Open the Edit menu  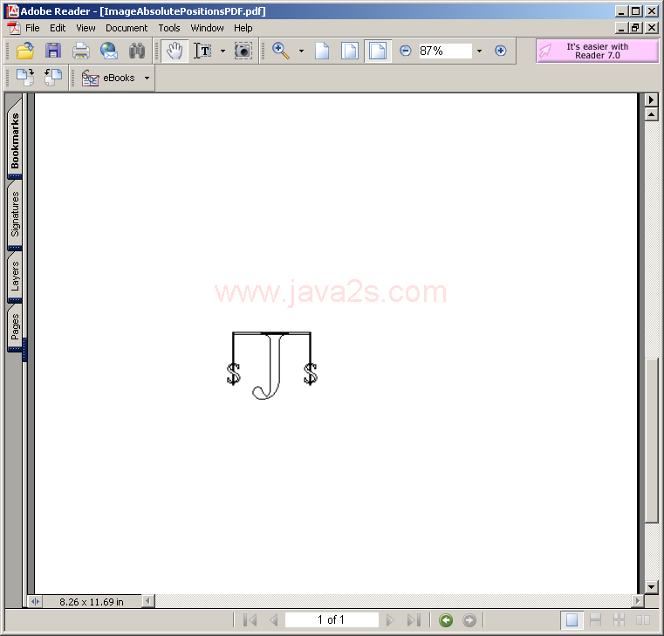coord(58,28)
